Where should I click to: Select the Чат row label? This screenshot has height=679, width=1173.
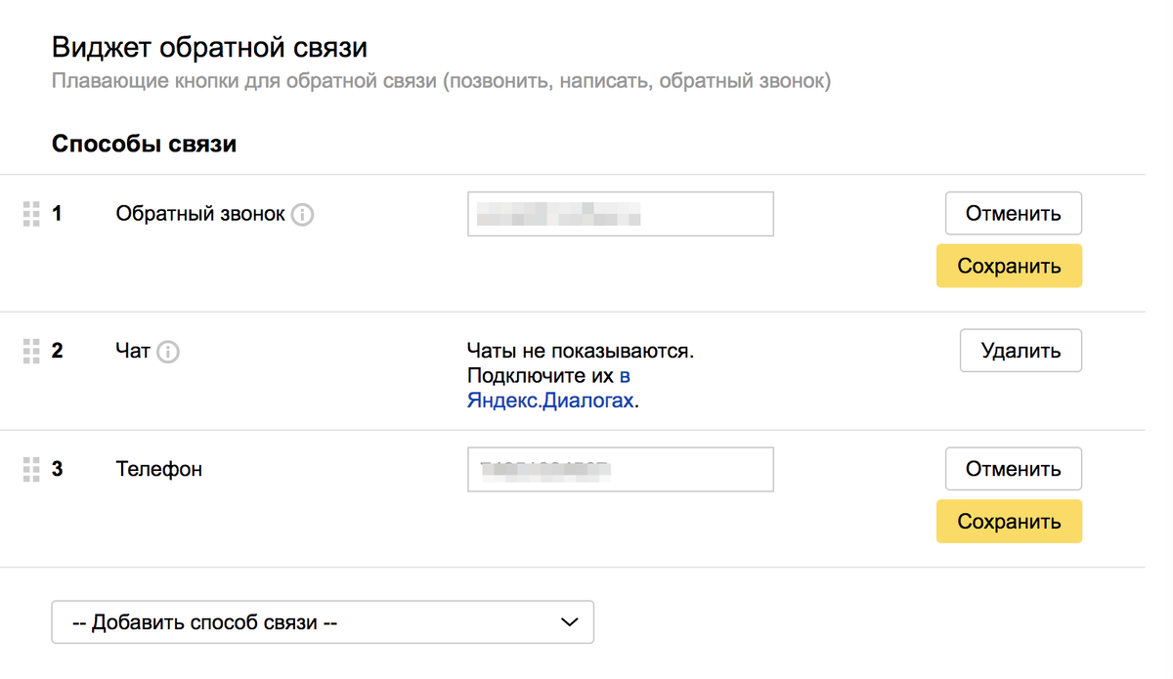tap(132, 351)
